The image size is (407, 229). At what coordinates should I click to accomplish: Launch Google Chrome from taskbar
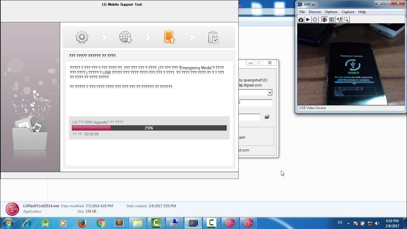tap(101, 223)
